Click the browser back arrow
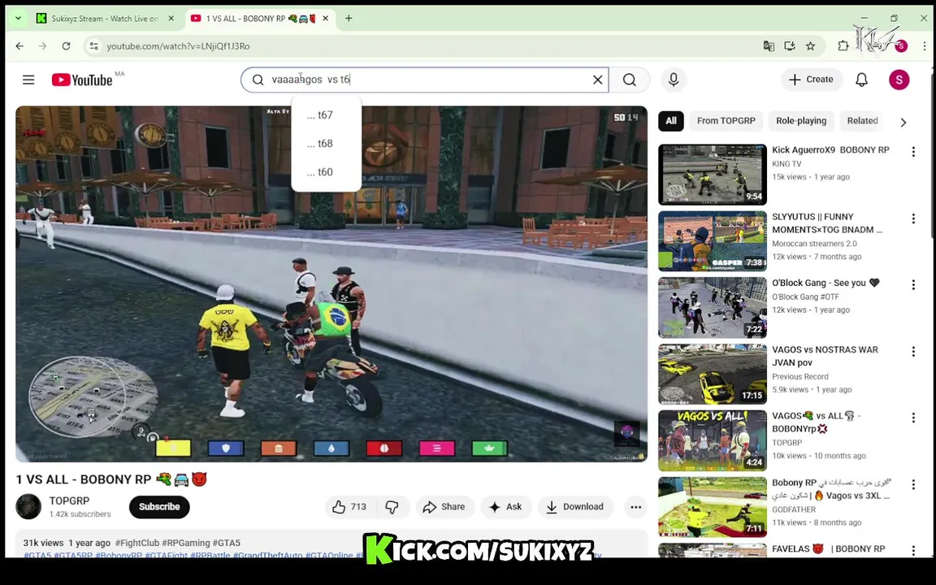Viewport: 936px width, 585px height. point(19,46)
